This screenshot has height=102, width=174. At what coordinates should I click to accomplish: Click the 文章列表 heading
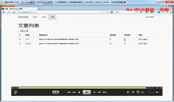(x=29, y=26)
